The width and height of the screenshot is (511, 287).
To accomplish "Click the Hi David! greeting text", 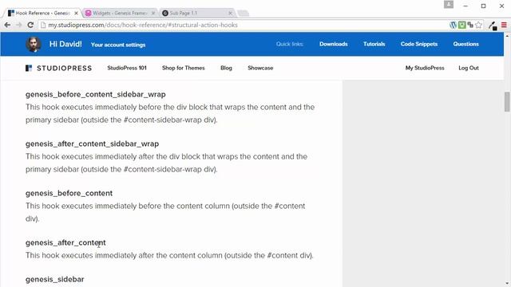I will pos(65,44).
